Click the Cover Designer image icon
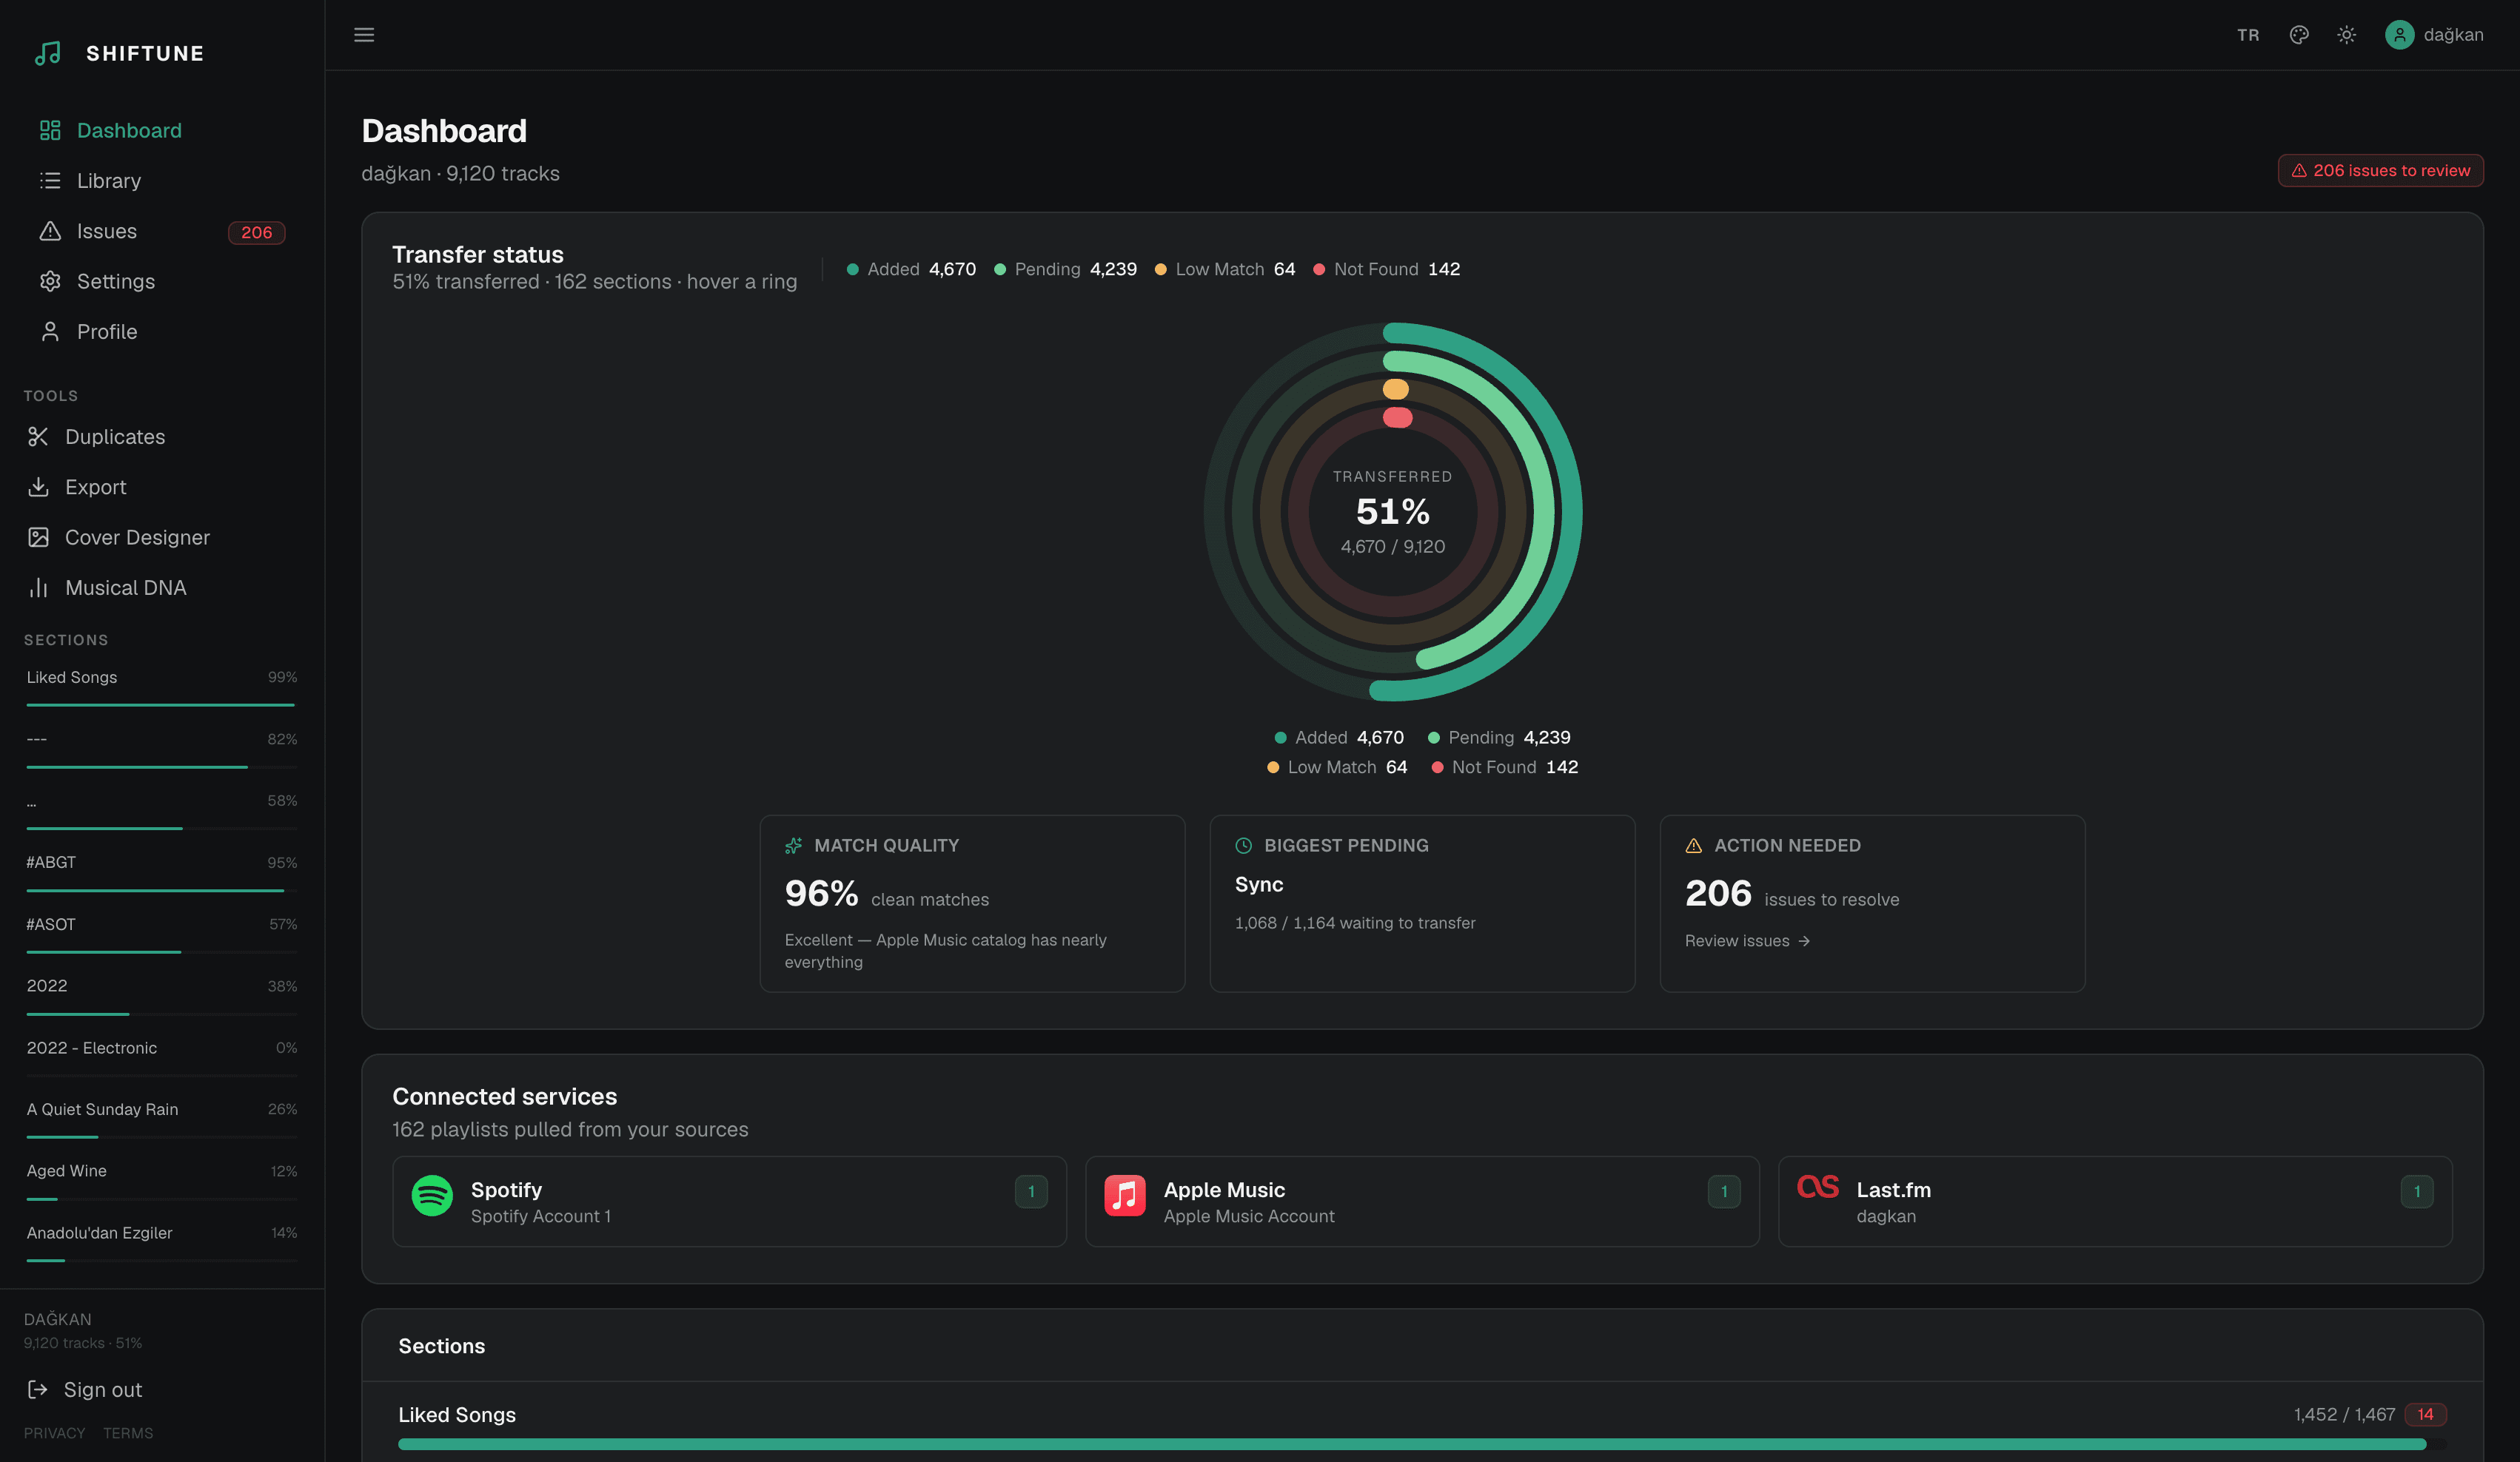 point(38,538)
